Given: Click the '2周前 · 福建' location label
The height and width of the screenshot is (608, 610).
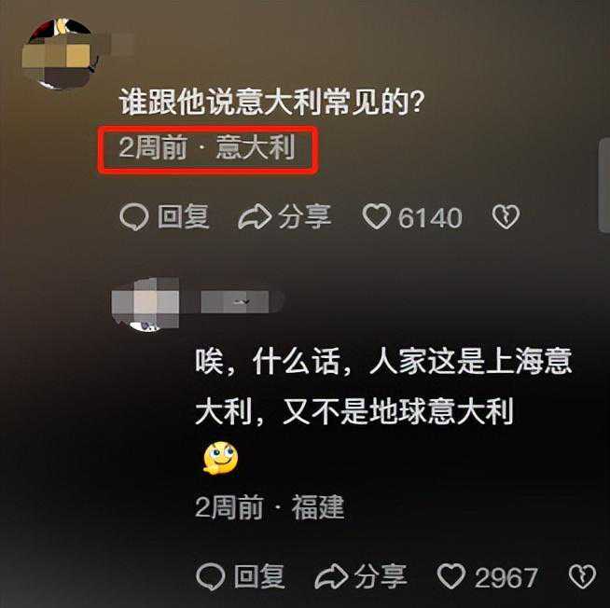Looking at the screenshot, I should [x=270, y=507].
